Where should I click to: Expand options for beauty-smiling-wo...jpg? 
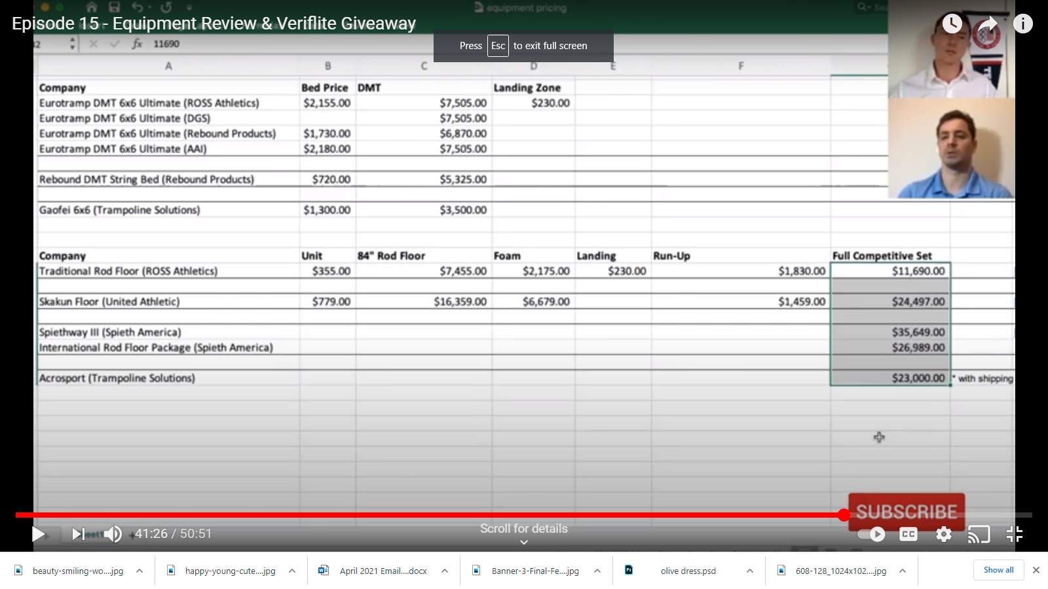pos(140,571)
